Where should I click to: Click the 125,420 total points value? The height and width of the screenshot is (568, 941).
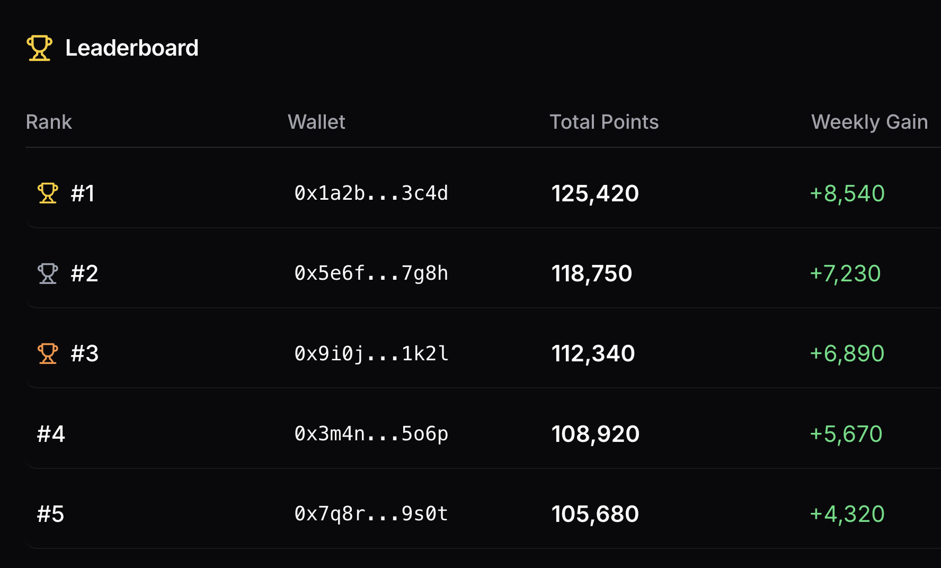pyautogui.click(x=595, y=193)
